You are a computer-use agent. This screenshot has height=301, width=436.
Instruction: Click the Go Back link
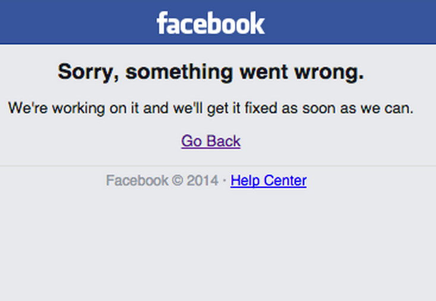coord(211,141)
